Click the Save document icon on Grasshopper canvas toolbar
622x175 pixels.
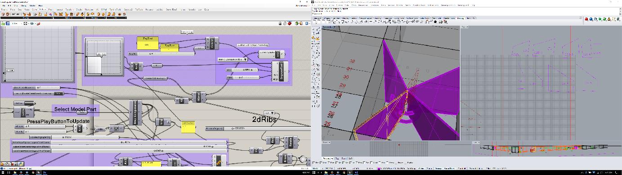[x=8, y=23]
